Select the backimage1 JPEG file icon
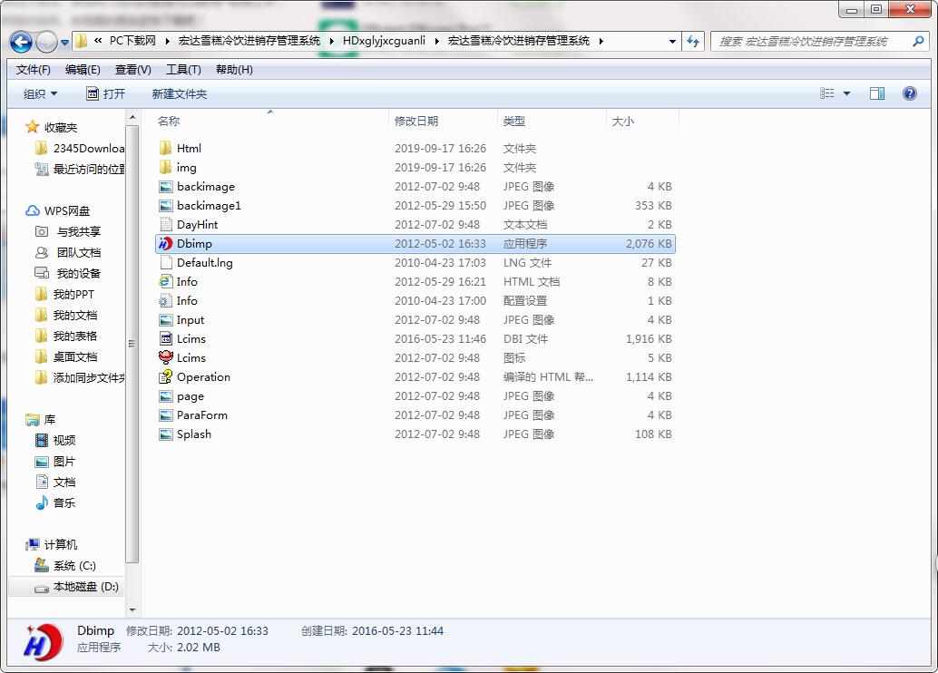Screen dimensions: 938x673 coord(166,206)
